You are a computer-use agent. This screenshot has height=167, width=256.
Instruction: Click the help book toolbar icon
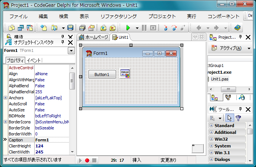pyautogui.click(x=238, y=28)
